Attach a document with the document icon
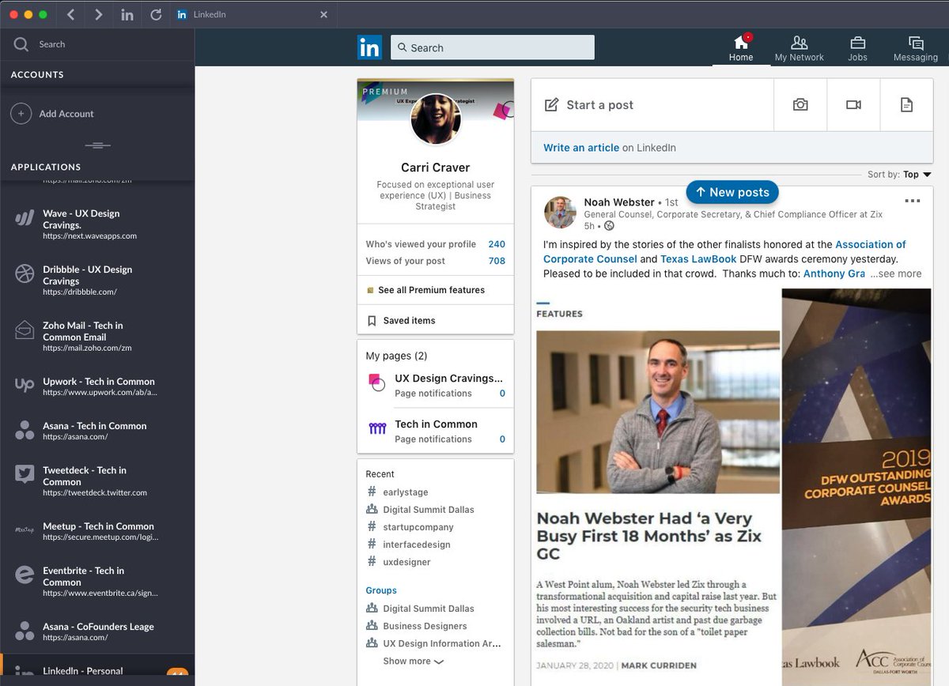Viewport: 949px width, 686px height. click(x=906, y=105)
